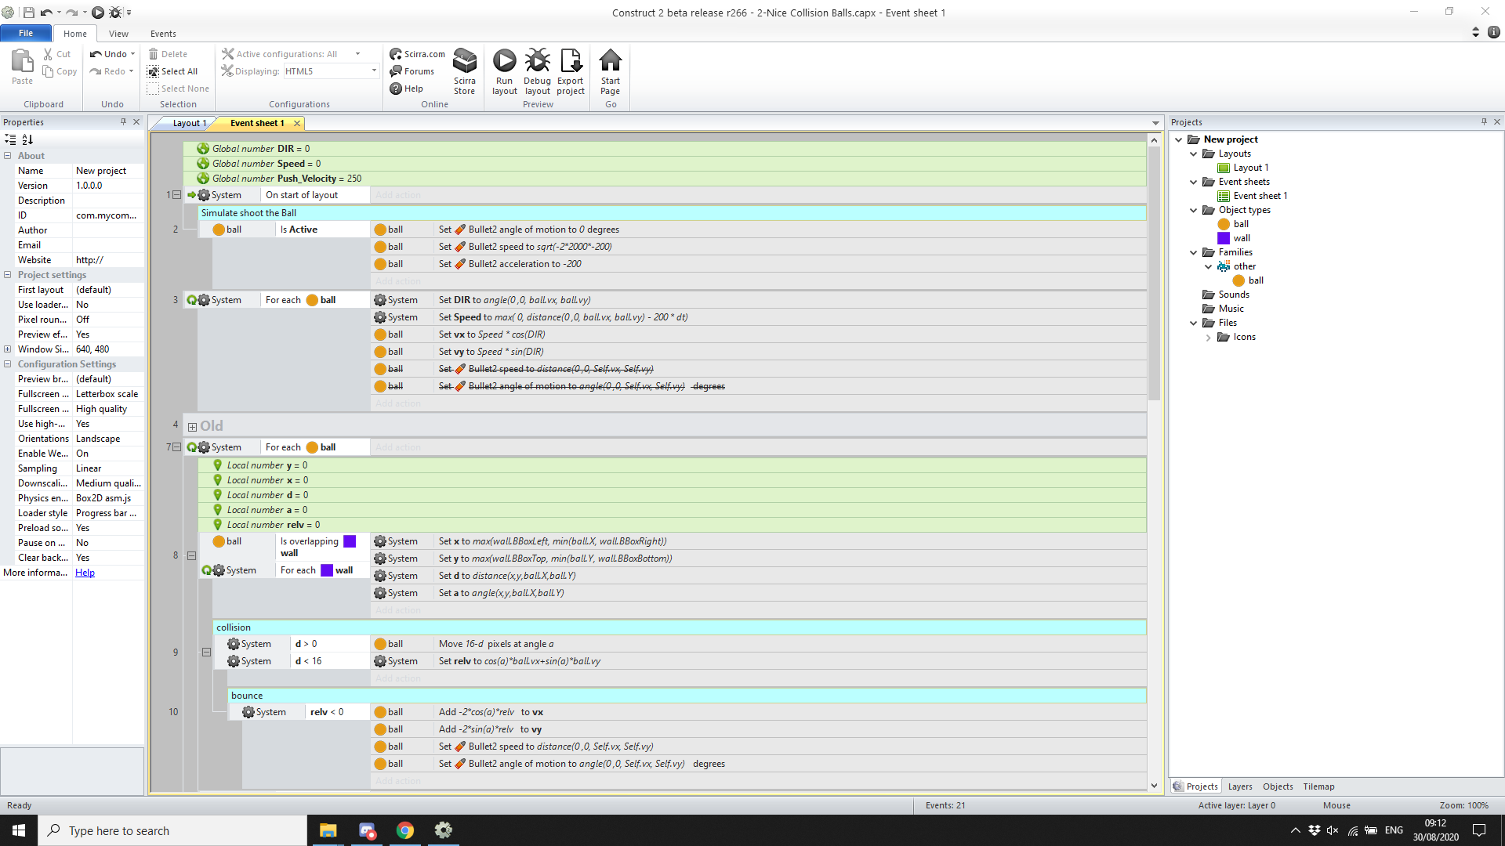Switch to the Events ribbon tab
This screenshot has width=1505, height=846.
163,34
